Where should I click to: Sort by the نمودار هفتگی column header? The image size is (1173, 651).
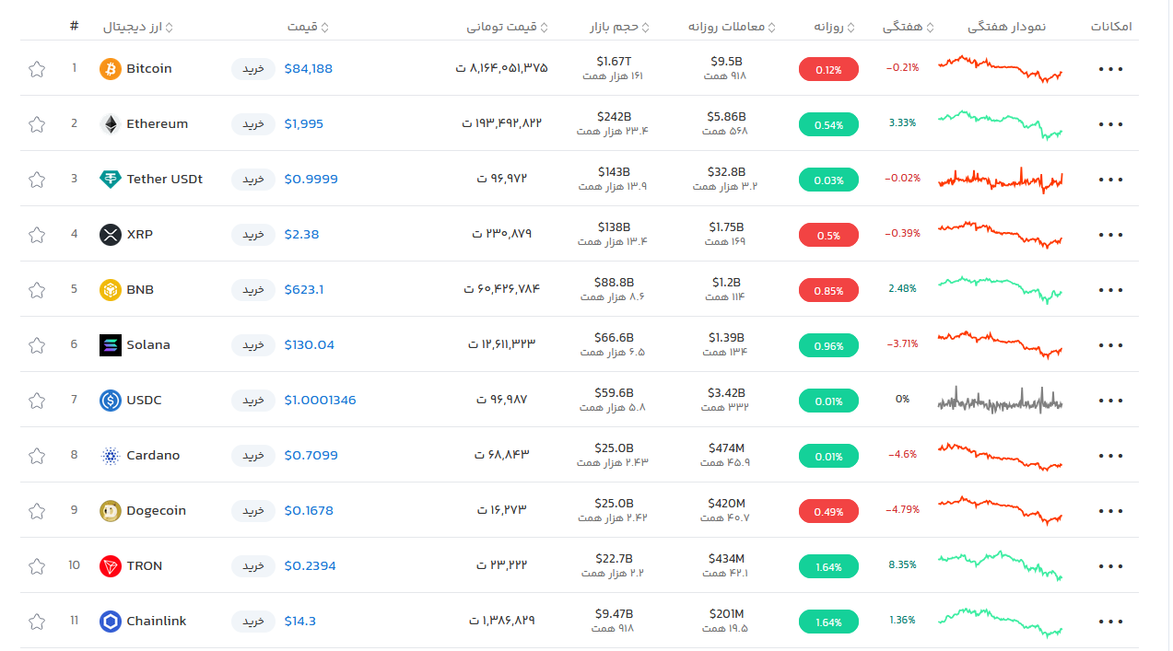(x=1006, y=27)
